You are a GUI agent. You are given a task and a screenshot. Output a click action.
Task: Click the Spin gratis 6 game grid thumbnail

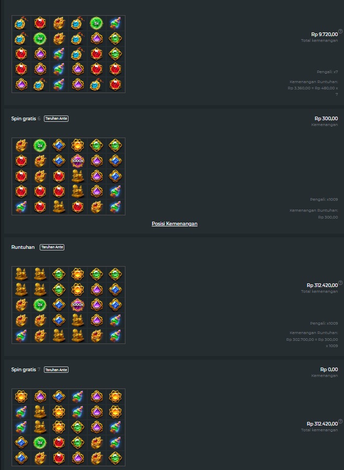[68, 176]
